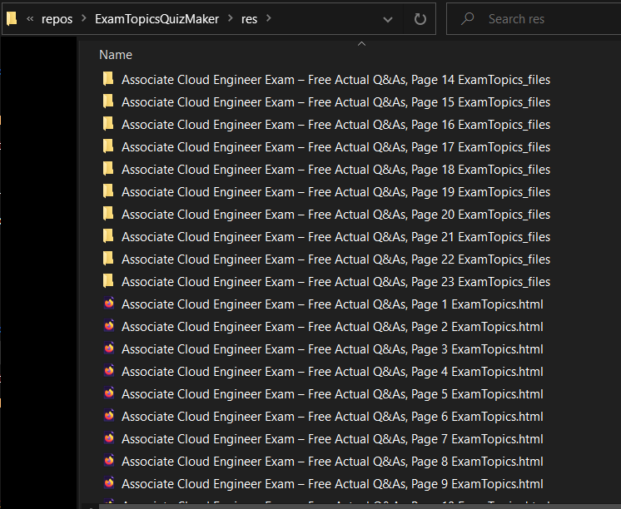The image size is (621, 509).
Task: Select file name Page 7 ExamTopics.html
Action: [333, 439]
